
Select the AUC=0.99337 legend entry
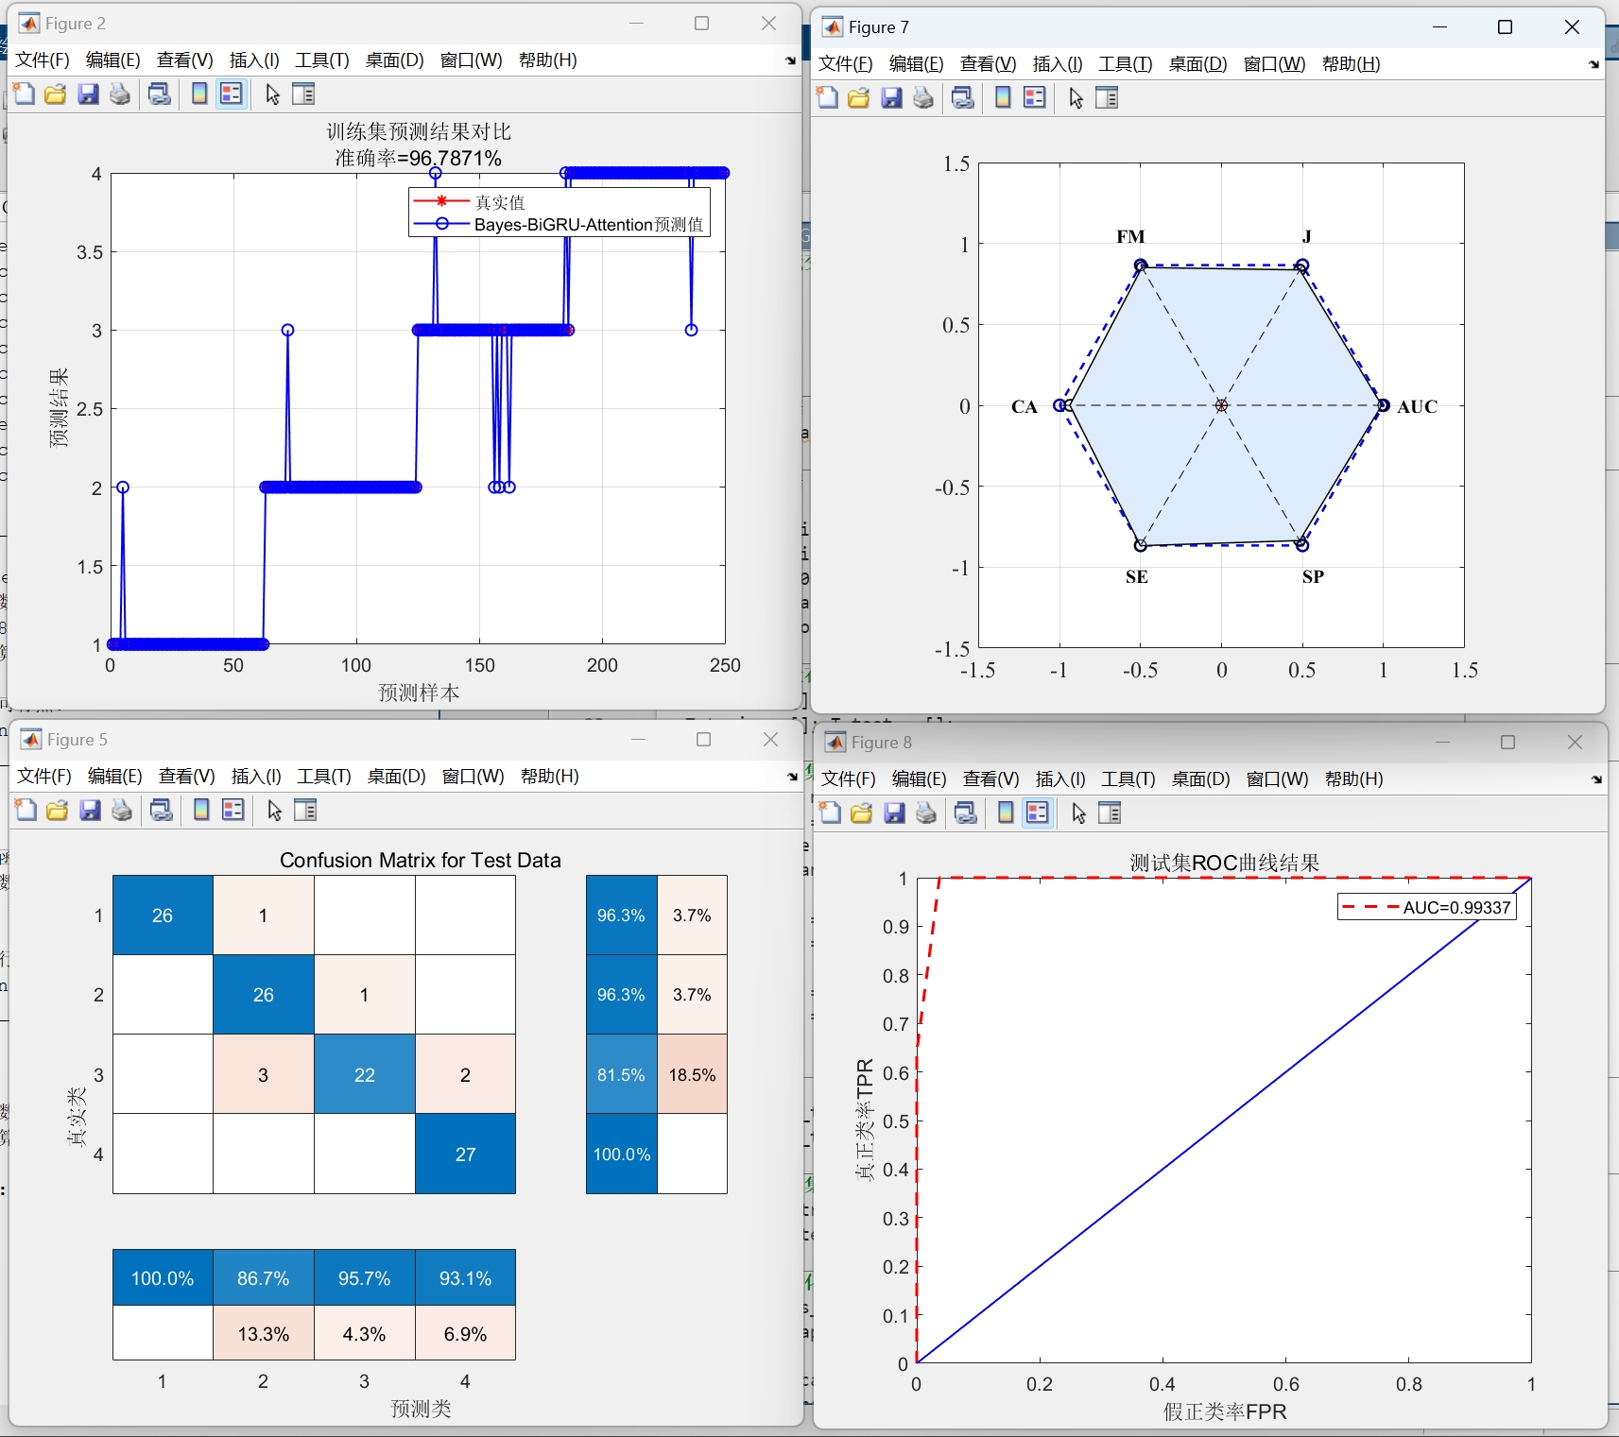click(1427, 905)
